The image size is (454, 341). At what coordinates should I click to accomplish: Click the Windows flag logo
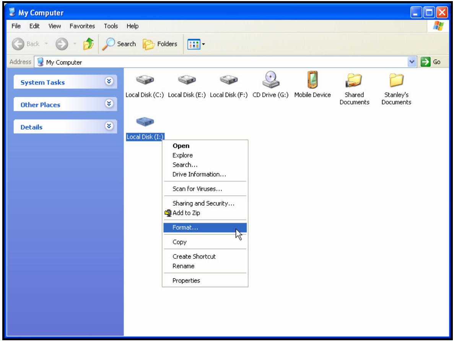coord(438,26)
